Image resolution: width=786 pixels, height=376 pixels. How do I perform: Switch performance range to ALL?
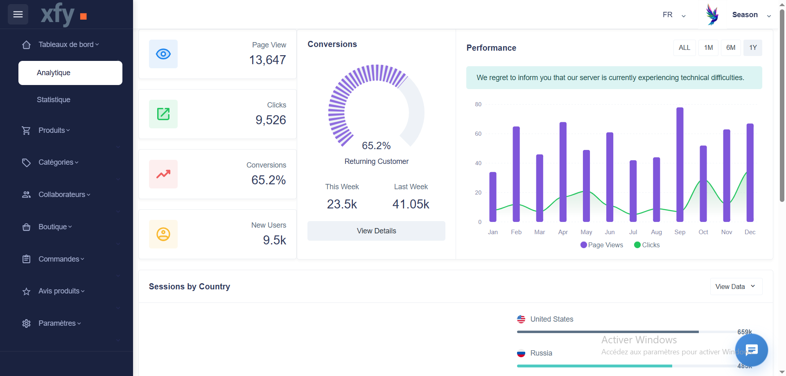(x=684, y=48)
